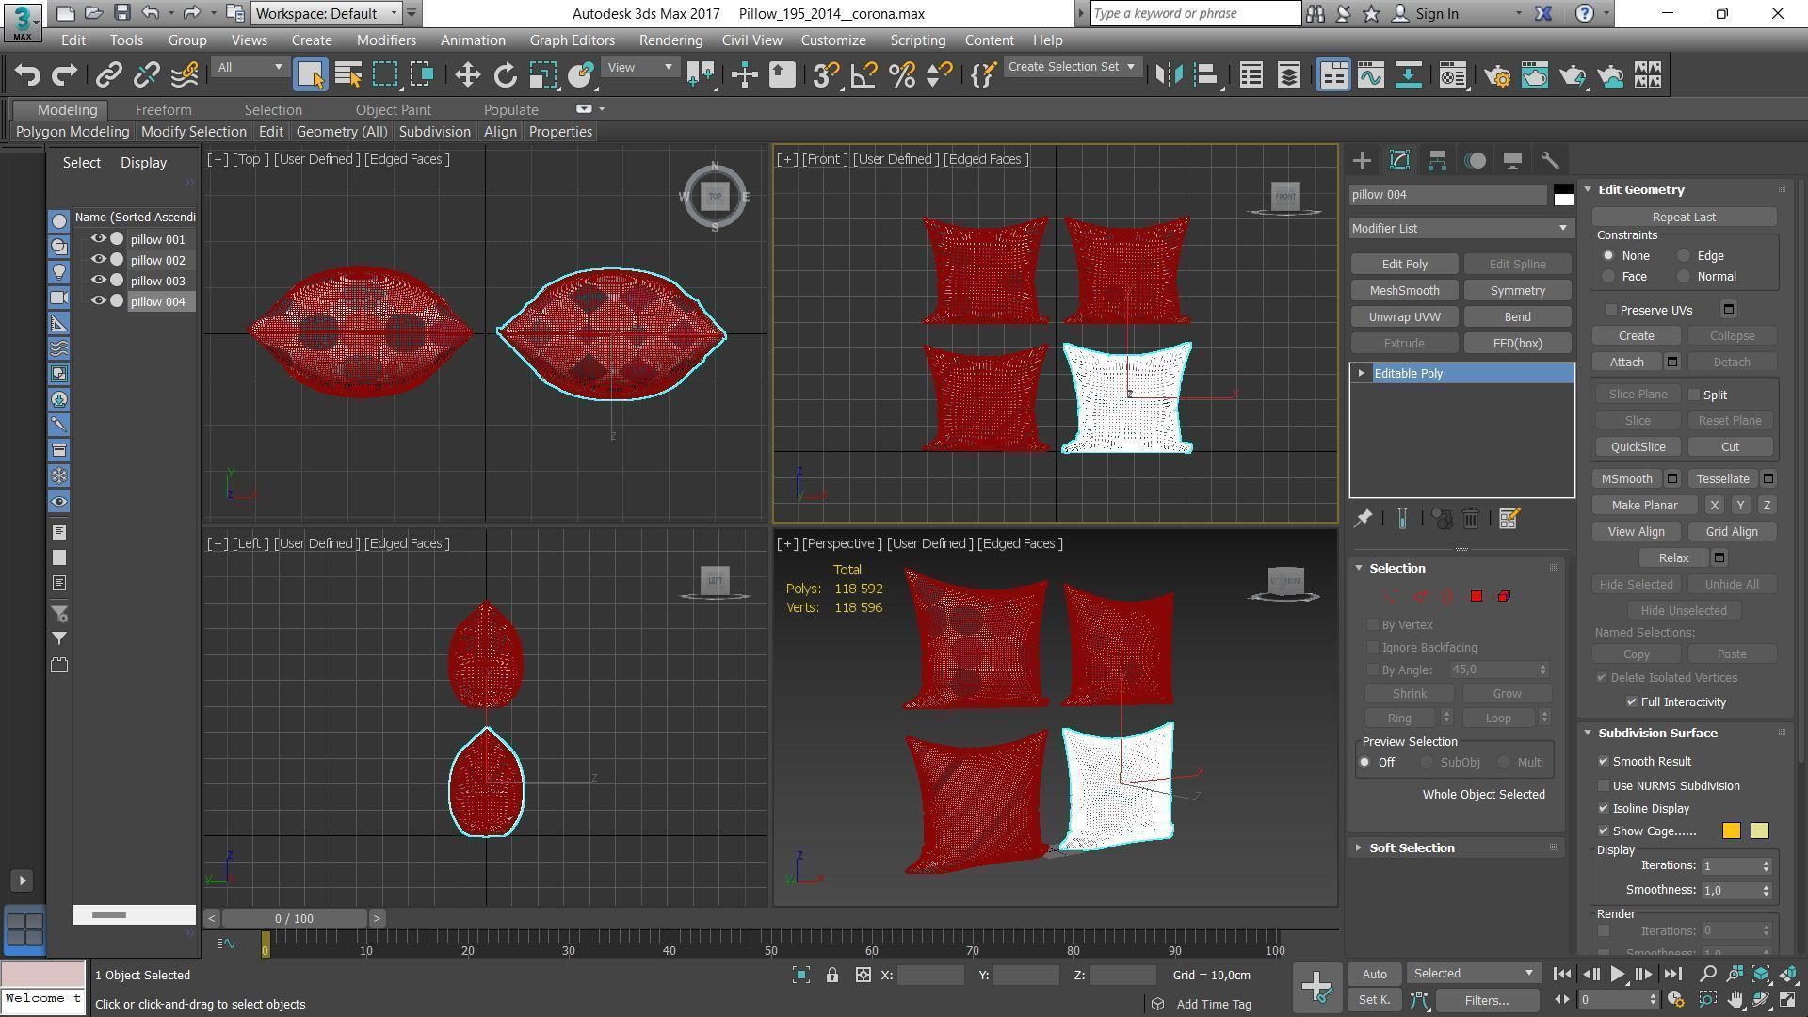1808x1017 pixels.
Task: Click the Mirror tool icon
Action: (x=1168, y=75)
